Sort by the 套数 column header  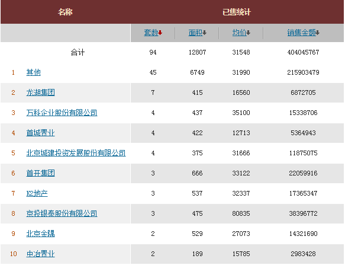tap(151, 33)
